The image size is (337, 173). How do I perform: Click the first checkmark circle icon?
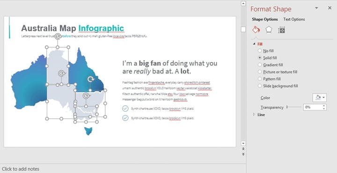click(125, 108)
